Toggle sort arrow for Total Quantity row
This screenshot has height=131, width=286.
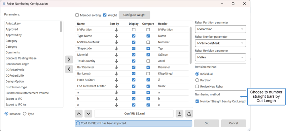tap(116, 61)
